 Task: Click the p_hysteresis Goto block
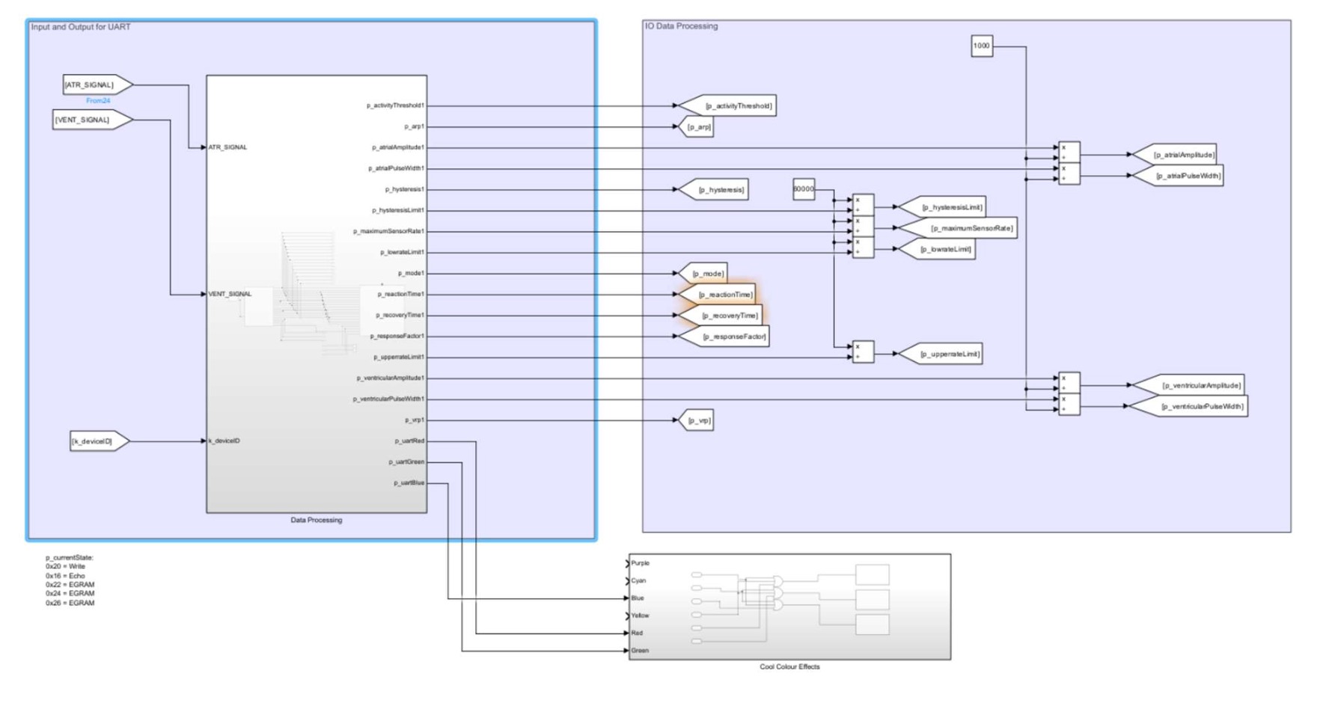712,189
